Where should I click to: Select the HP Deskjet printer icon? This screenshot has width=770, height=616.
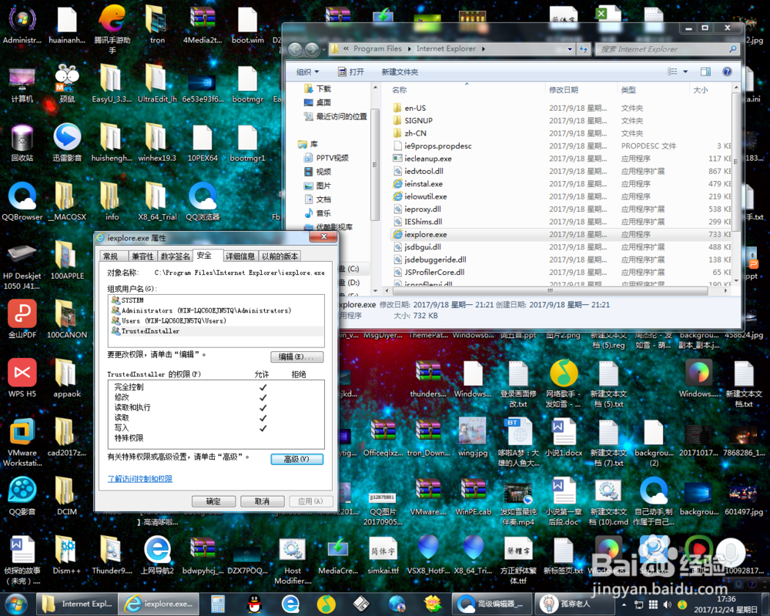(x=22, y=266)
